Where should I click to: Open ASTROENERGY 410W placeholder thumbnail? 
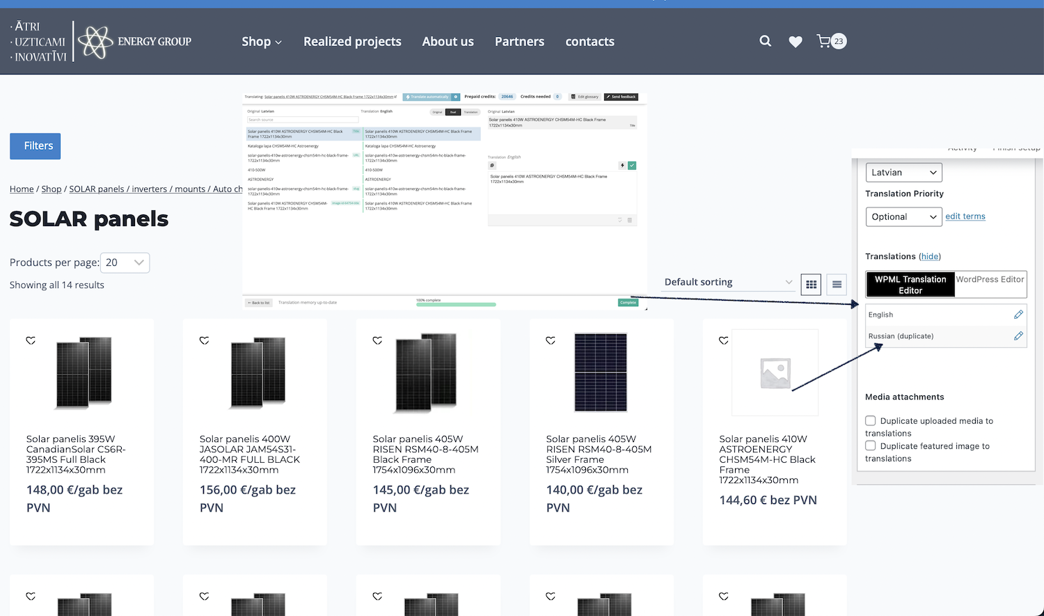coord(775,372)
